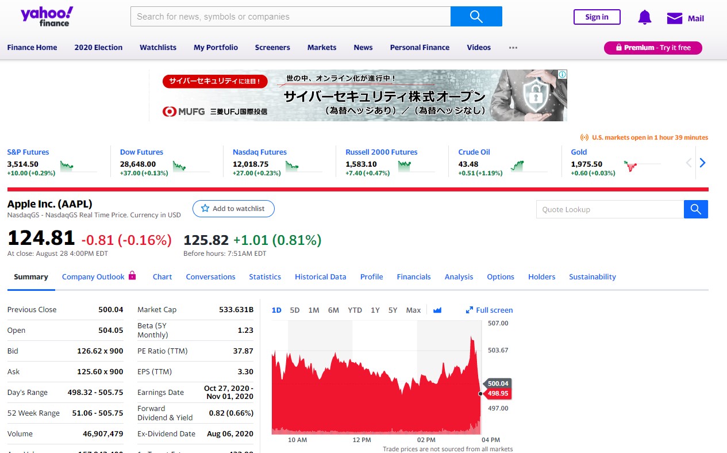The width and height of the screenshot is (727, 453).
Task: Open the Screeners menu item
Action: point(272,48)
